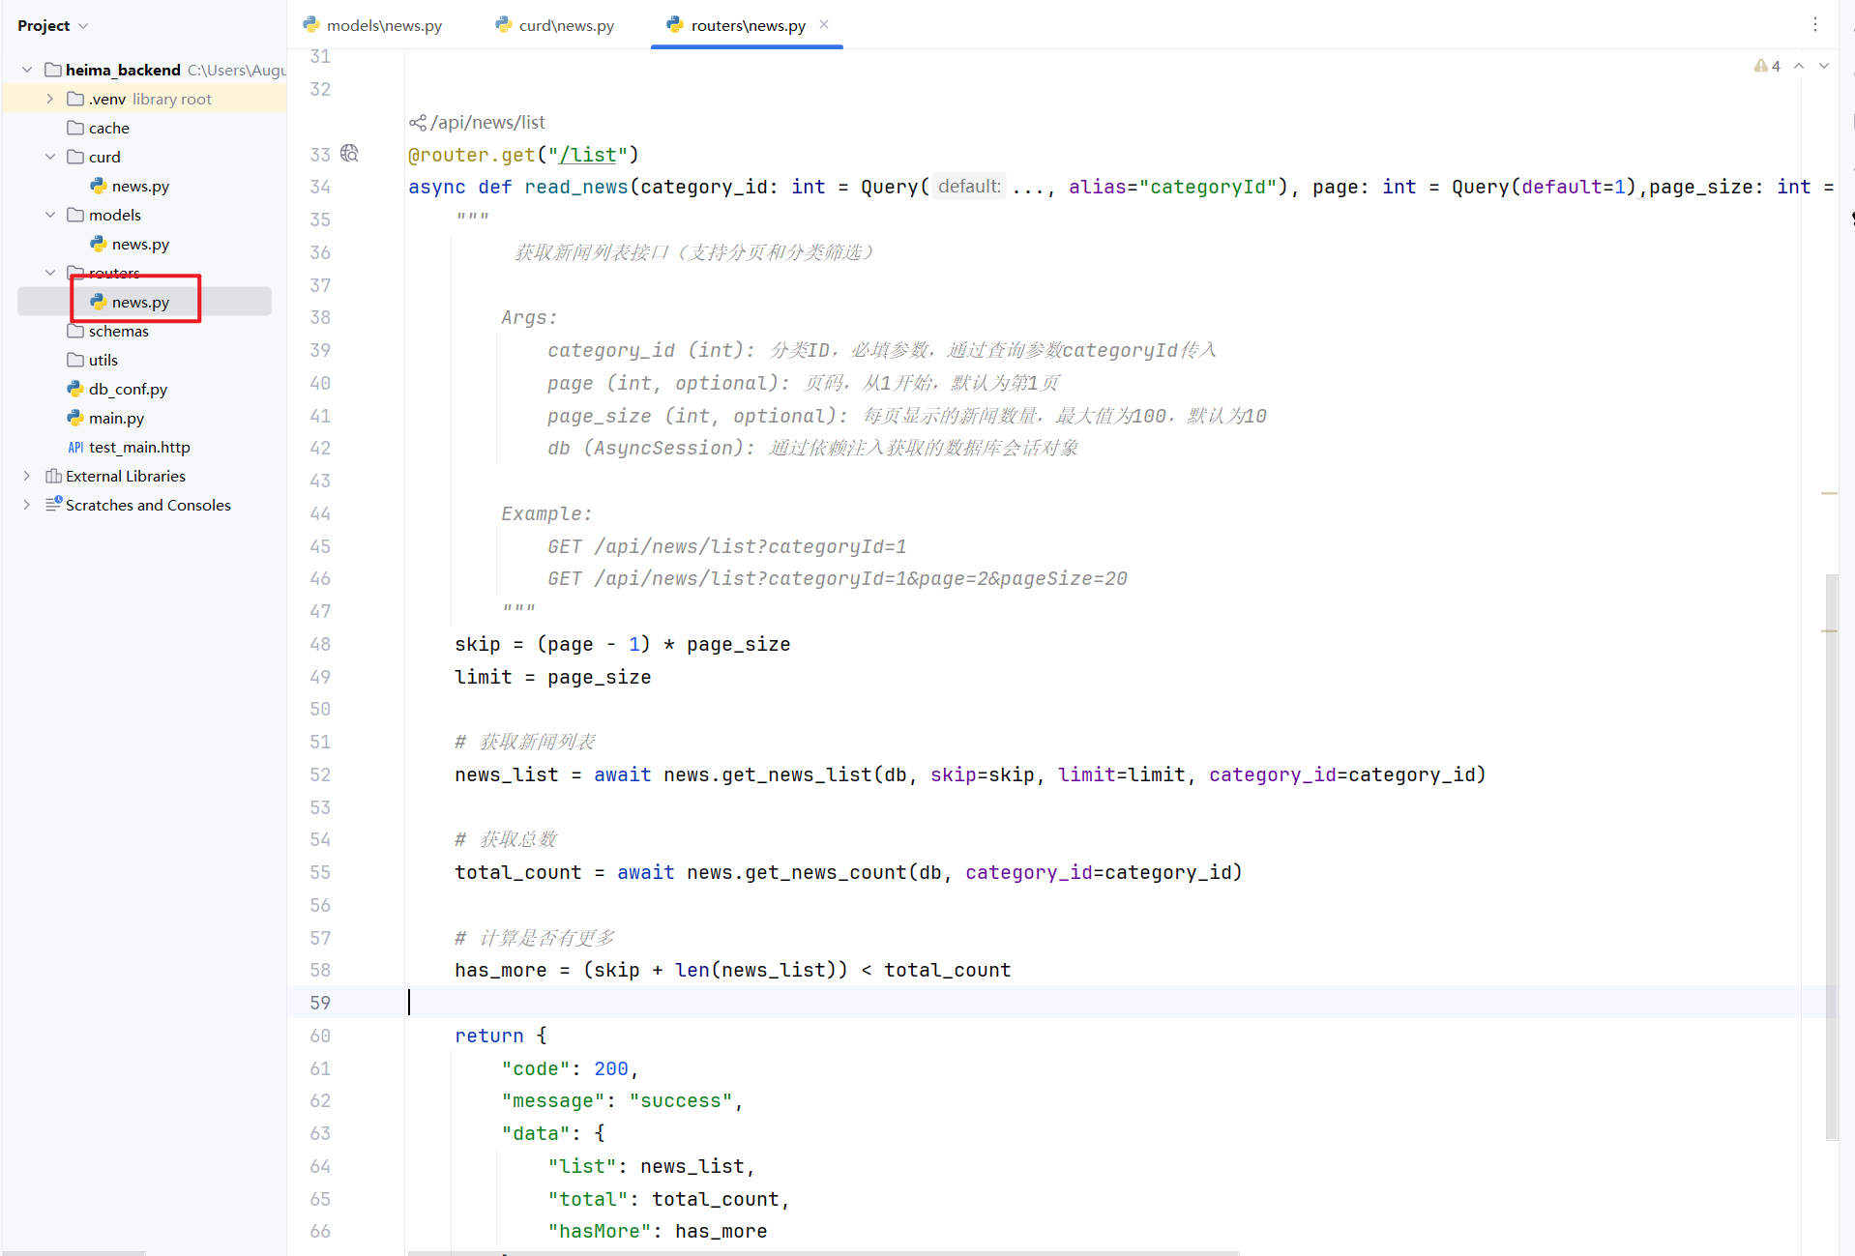This screenshot has width=1855, height=1256.
Task: Collapse the models folder
Action: point(50,215)
